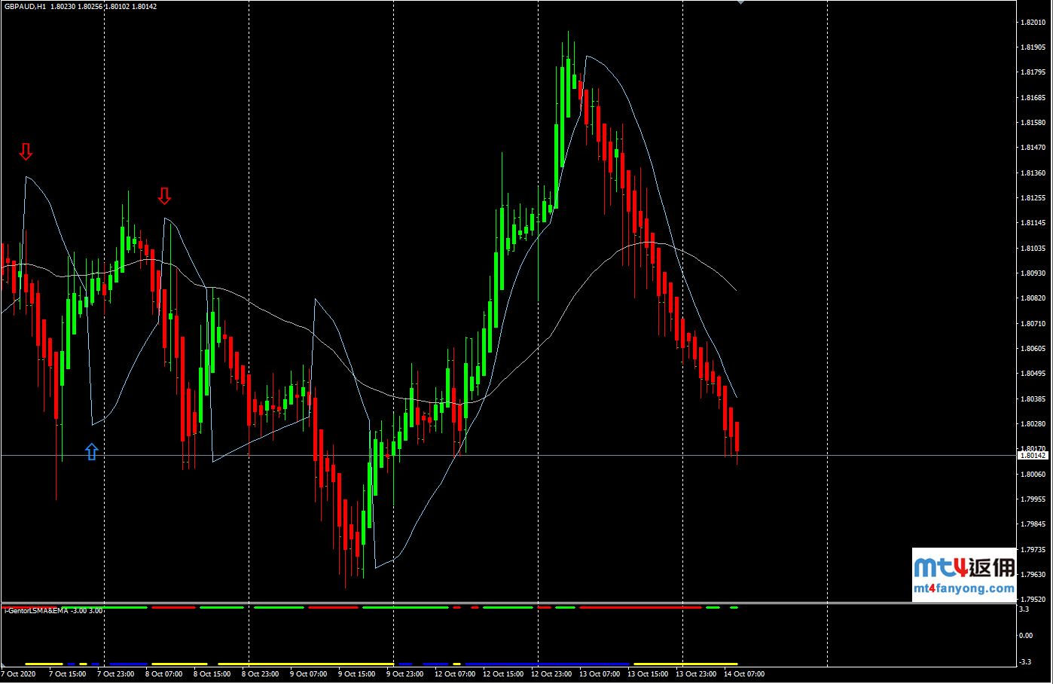The width and height of the screenshot is (1053, 684).
Task: Click the red down arrow above 7 Oct peak
Action: point(26,151)
